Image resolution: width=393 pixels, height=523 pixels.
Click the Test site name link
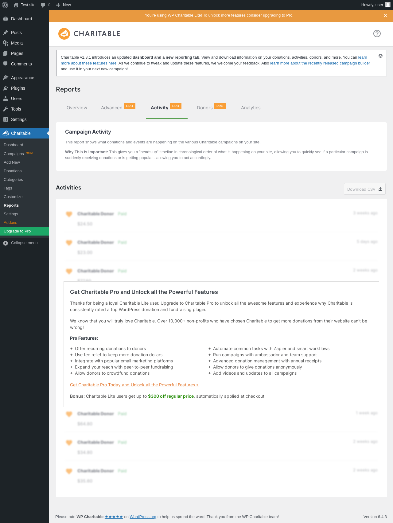(x=28, y=5)
